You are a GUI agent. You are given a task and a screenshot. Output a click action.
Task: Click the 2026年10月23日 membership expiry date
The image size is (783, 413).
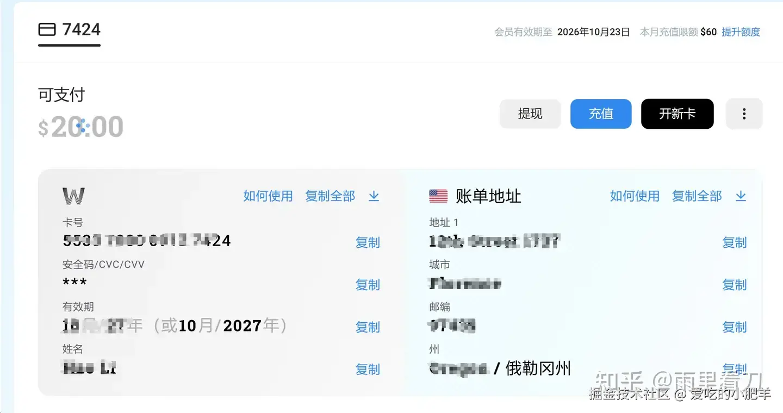594,32
